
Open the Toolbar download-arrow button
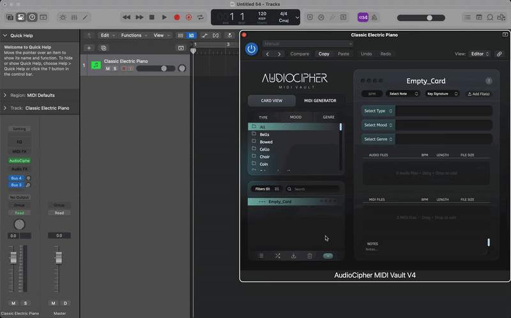(x=43, y=17)
